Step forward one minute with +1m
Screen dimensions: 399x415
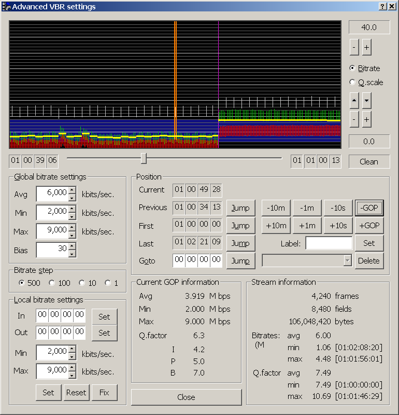click(x=307, y=226)
